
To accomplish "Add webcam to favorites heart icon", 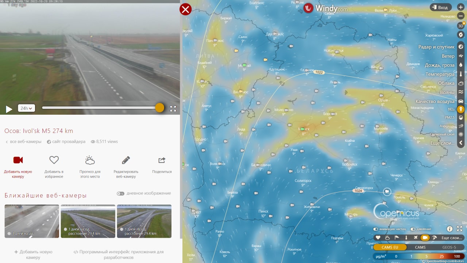I will click(54, 160).
